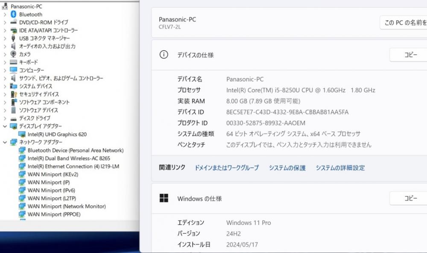This screenshot has height=253, width=427.
Task: Open the システムの詳細設定 link
Action: pos(340,168)
